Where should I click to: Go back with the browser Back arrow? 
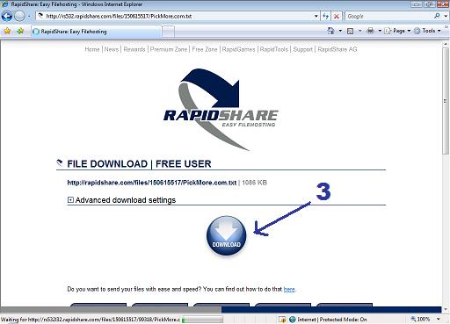7,16
